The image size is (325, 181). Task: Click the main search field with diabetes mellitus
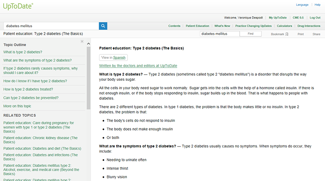pyautogui.click(x=51, y=26)
